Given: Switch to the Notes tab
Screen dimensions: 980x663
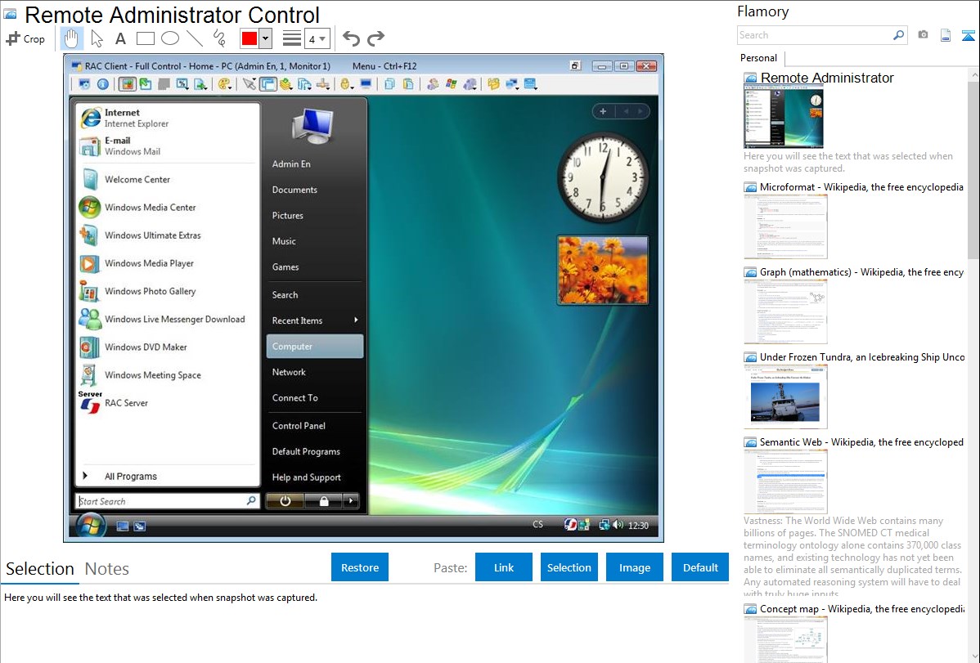Looking at the screenshot, I should [107, 569].
